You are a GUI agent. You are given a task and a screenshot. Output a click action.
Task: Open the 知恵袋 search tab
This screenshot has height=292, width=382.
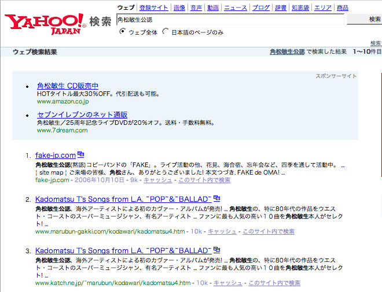coord(299,8)
